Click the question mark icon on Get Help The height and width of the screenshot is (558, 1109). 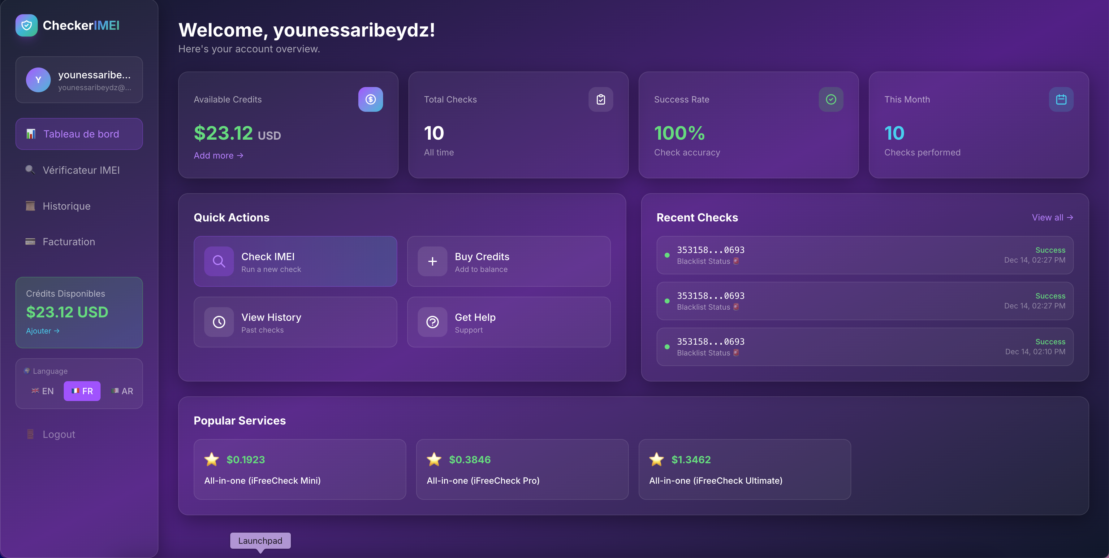(432, 322)
